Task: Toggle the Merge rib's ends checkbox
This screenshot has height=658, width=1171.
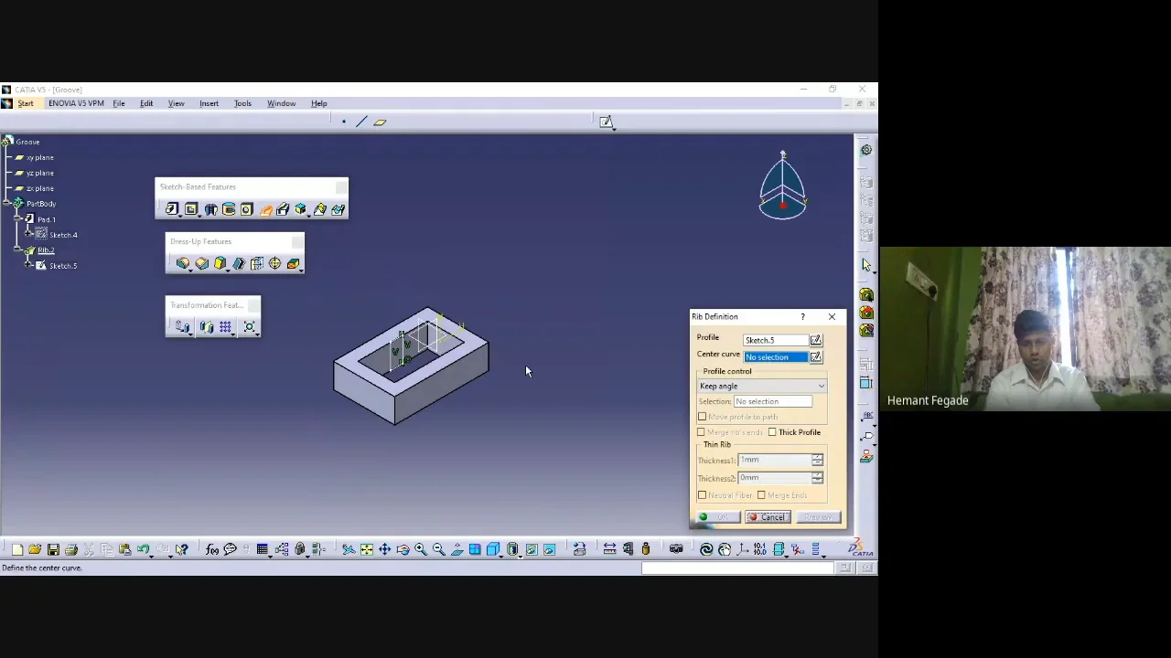Action: 702,432
